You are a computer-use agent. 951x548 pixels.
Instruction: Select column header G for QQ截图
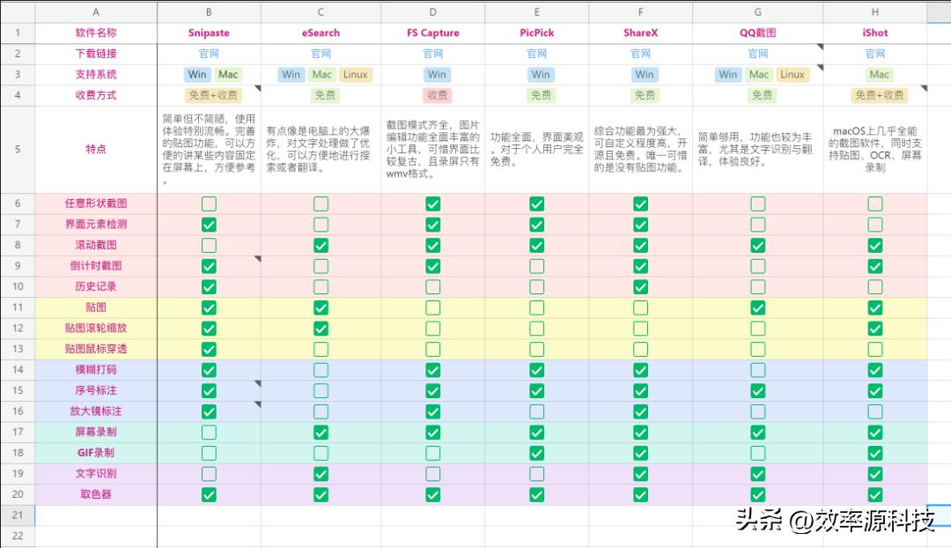click(x=757, y=11)
